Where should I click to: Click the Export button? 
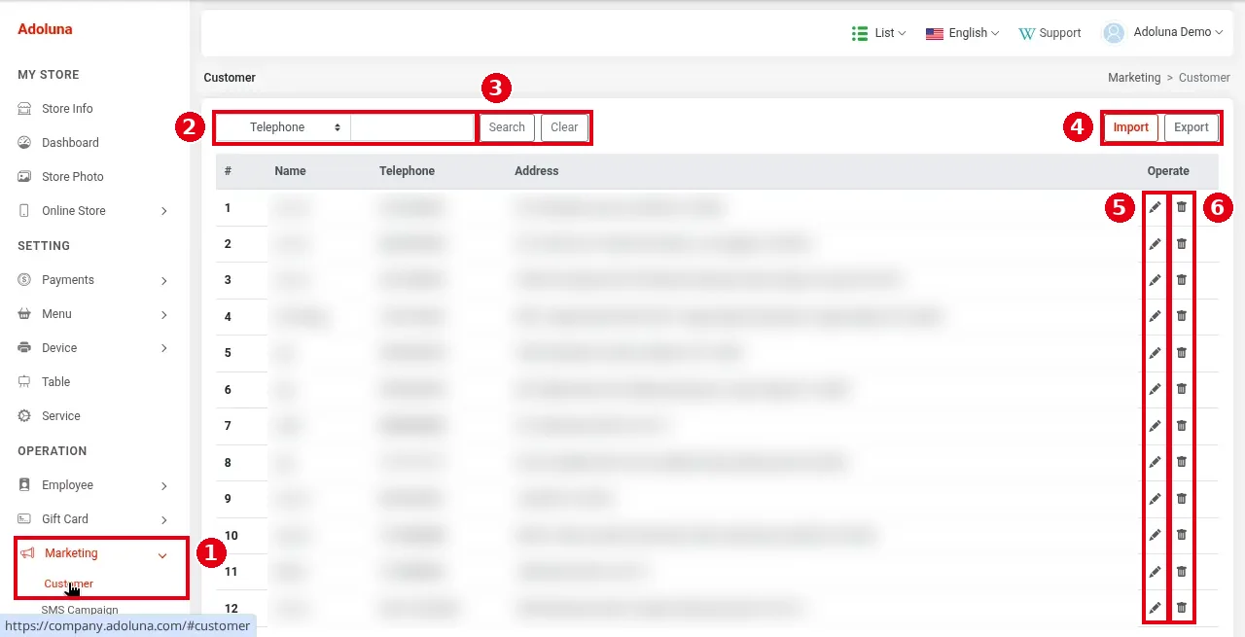(1192, 127)
